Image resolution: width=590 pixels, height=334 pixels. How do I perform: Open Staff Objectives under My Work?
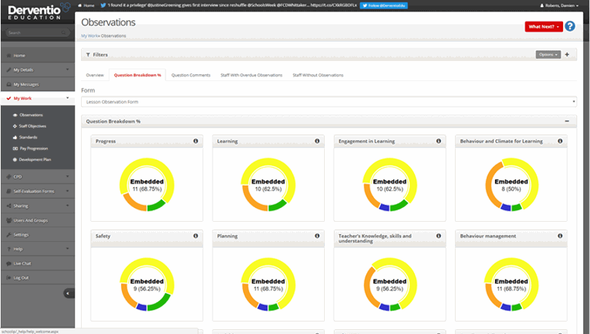point(33,126)
